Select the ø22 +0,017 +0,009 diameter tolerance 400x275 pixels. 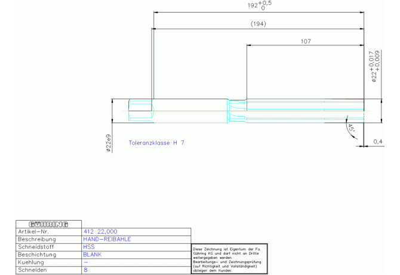(374, 66)
